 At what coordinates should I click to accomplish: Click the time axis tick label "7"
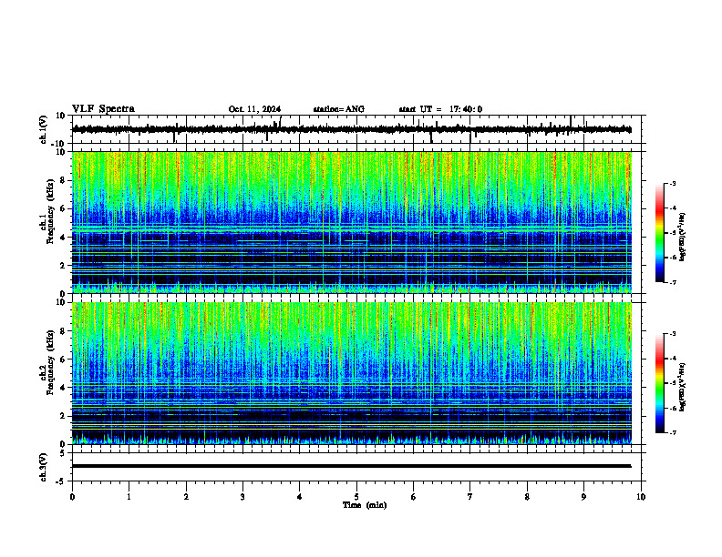[470, 497]
